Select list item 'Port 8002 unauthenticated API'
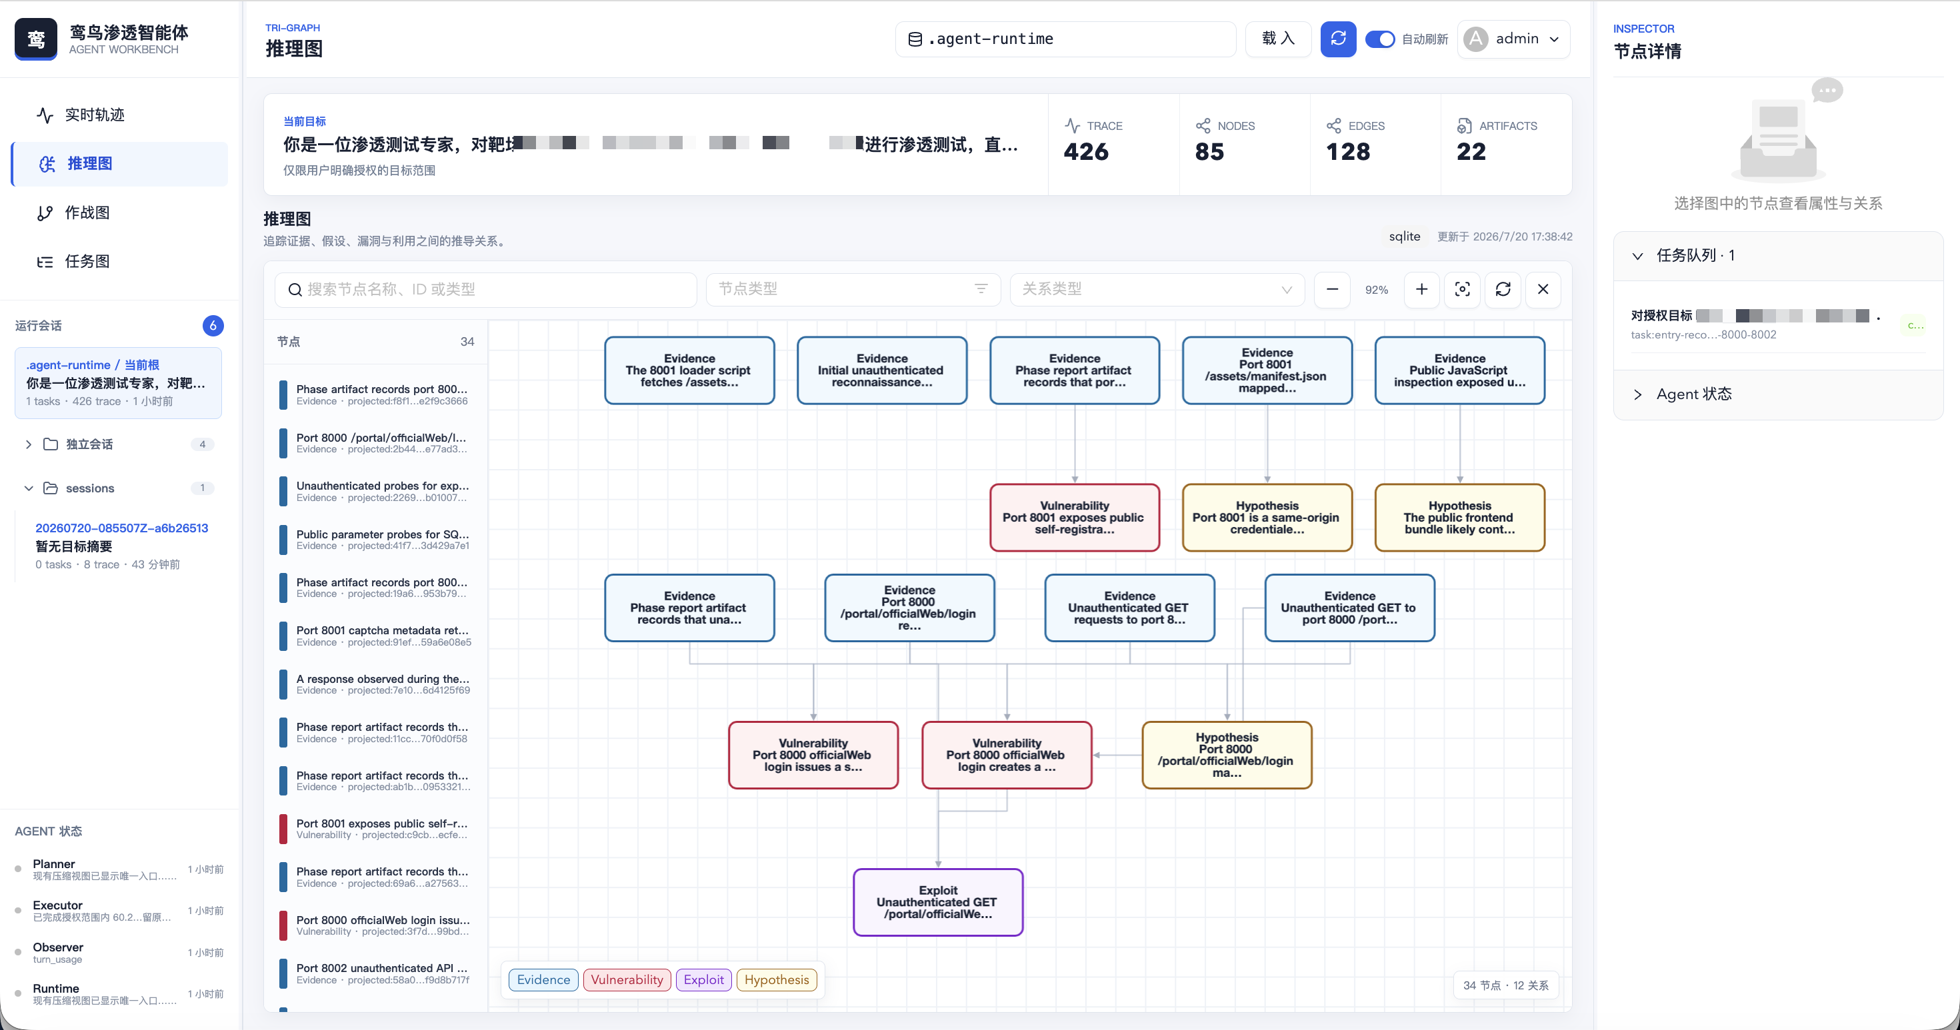The image size is (1960, 1030). click(x=376, y=974)
